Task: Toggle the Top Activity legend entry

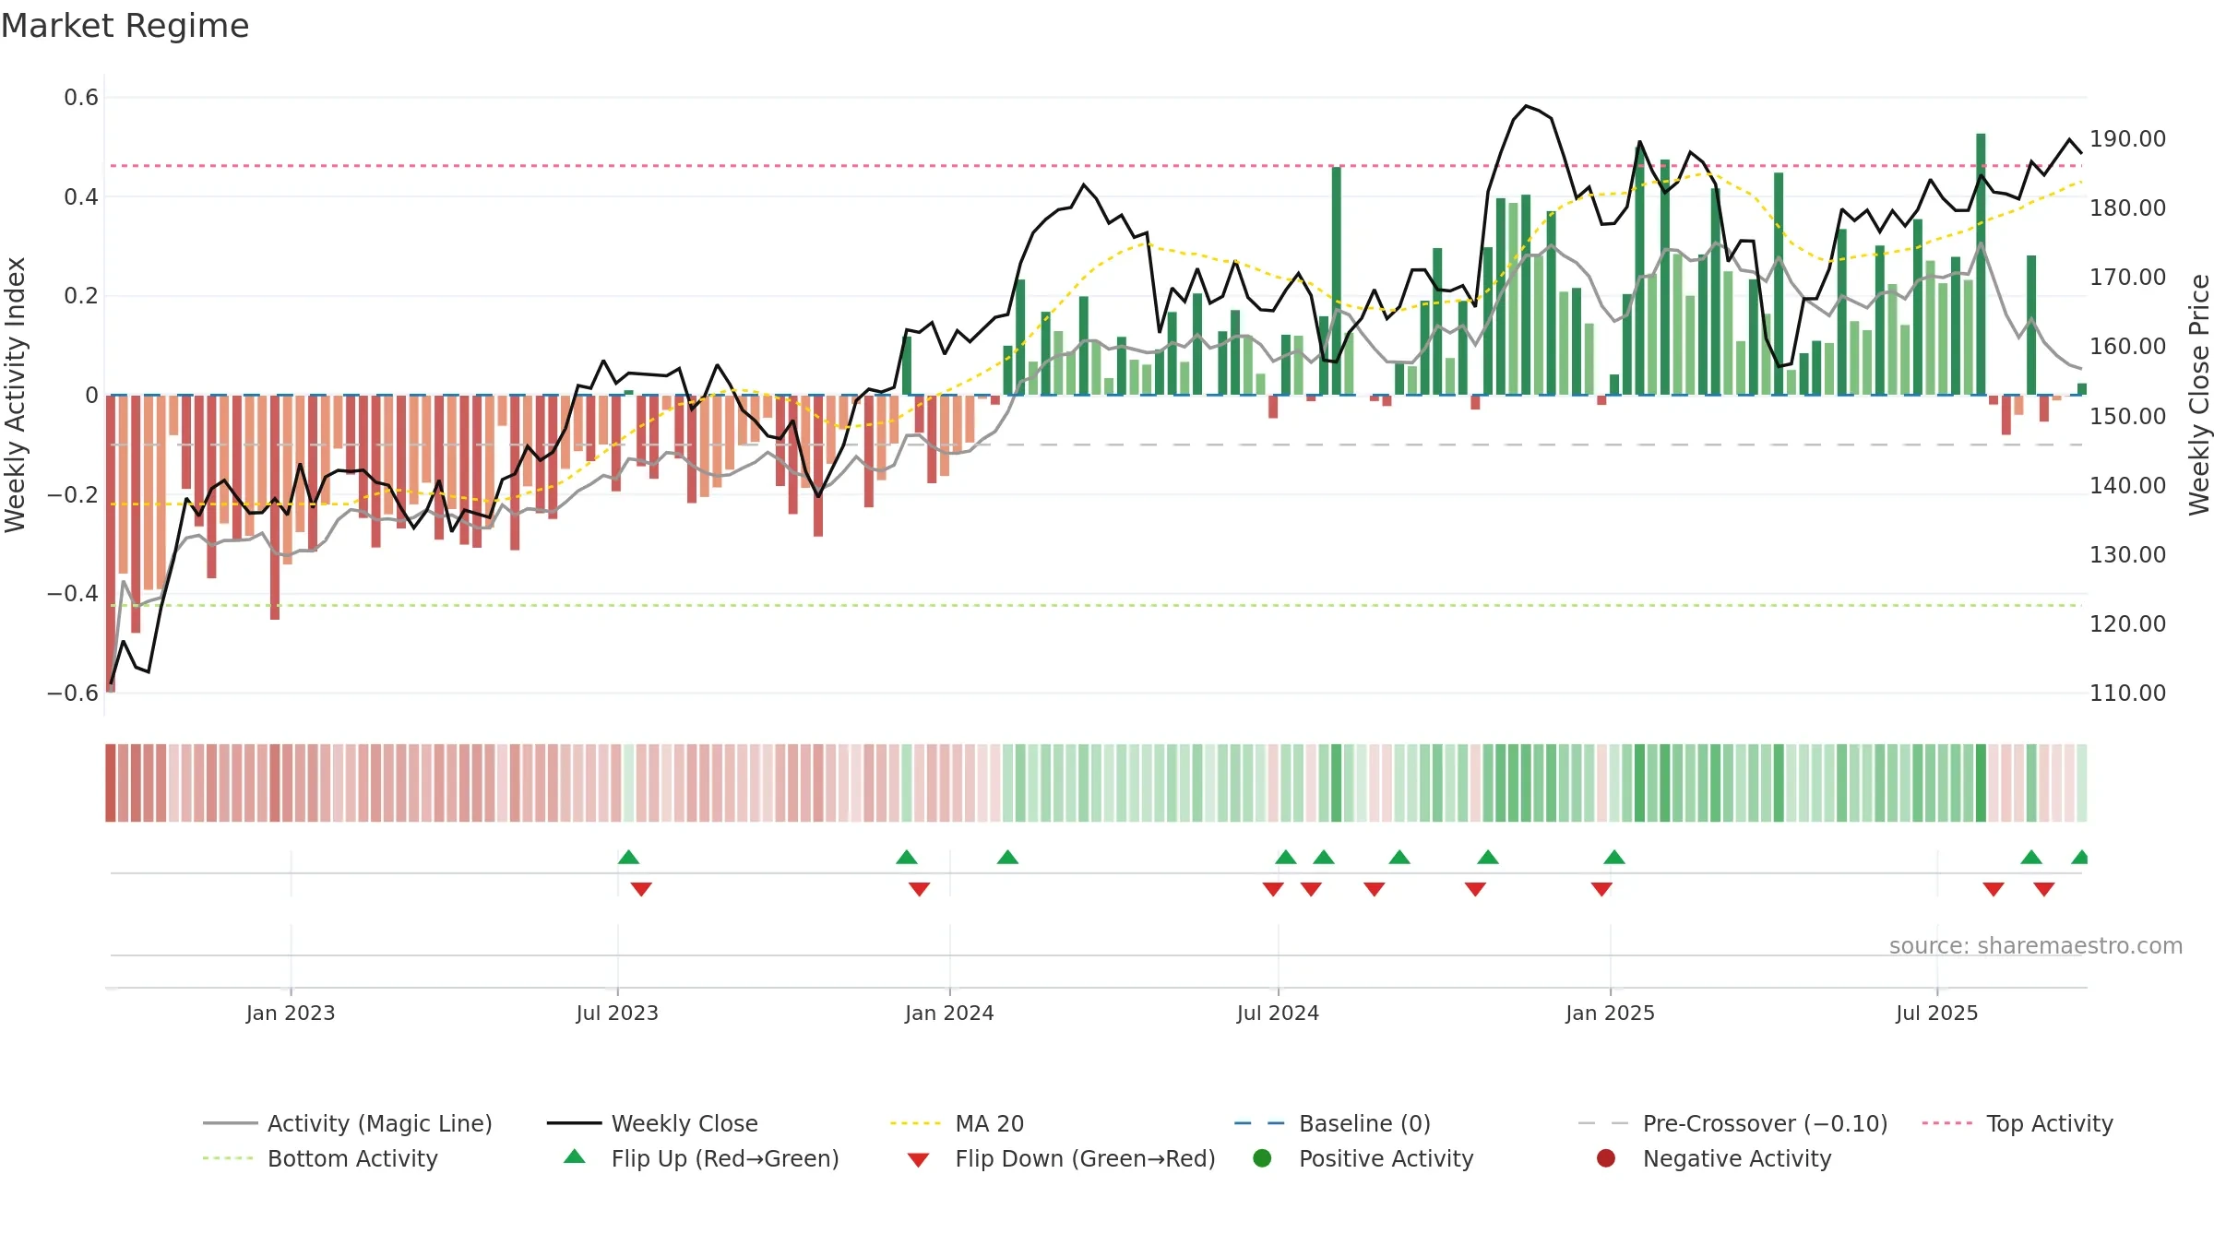Action: coord(2018,1123)
